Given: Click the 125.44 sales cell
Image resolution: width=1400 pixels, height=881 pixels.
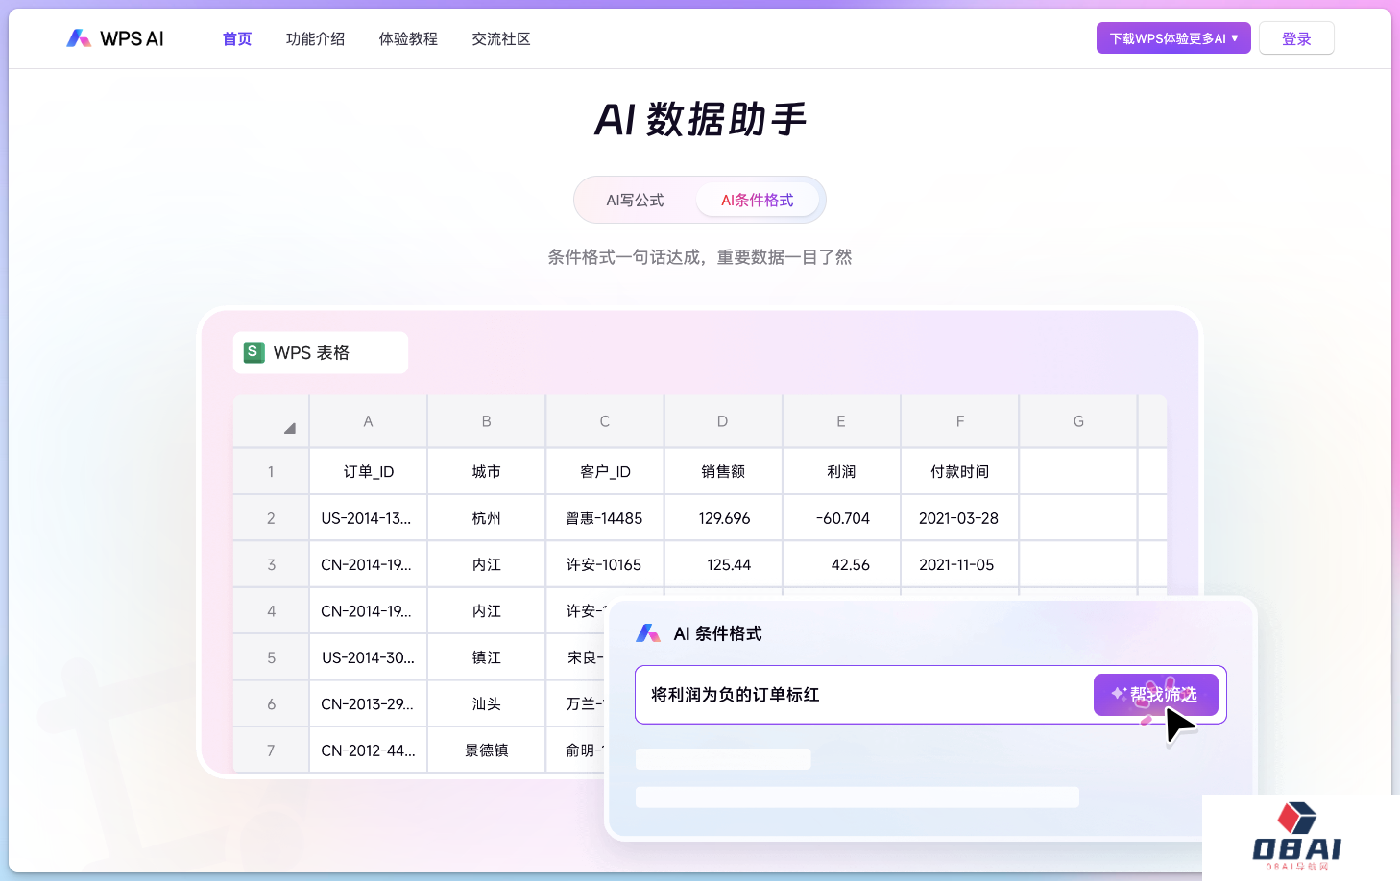Looking at the screenshot, I should click(723, 564).
